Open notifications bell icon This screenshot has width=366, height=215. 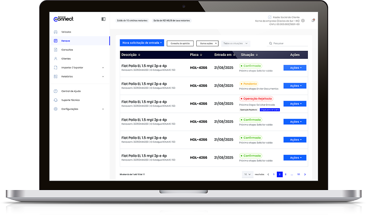313,20
